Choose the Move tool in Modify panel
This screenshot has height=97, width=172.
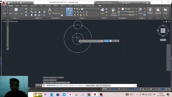[32, 9]
